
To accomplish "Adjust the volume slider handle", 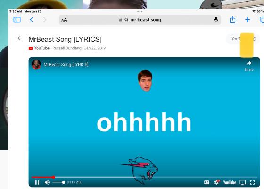I will click(x=63, y=182).
